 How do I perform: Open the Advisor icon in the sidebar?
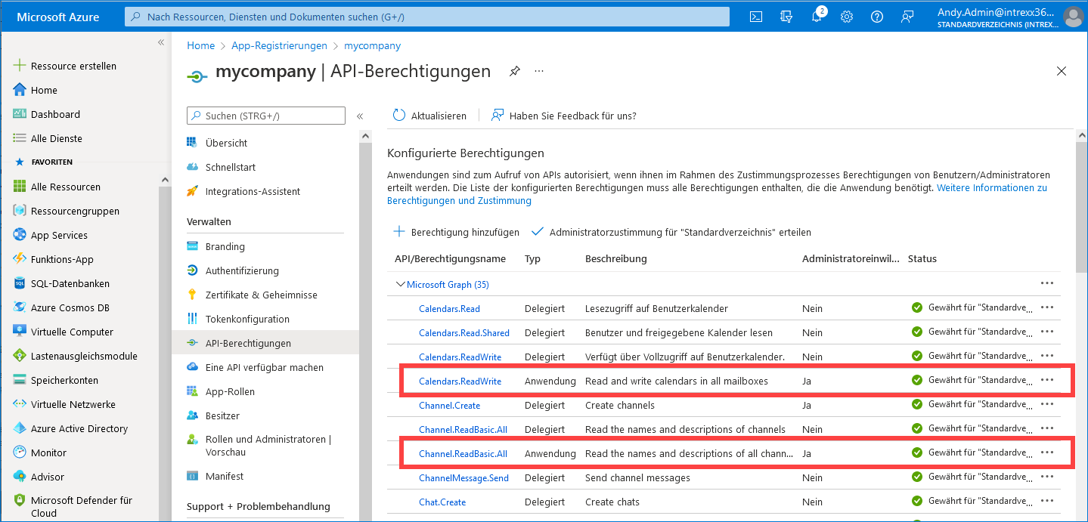(20, 477)
